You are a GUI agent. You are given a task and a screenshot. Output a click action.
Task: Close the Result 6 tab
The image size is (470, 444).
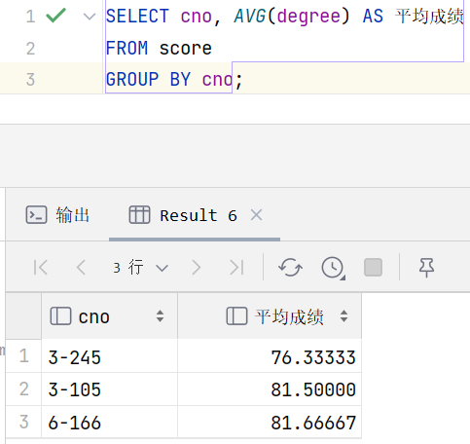tap(256, 215)
